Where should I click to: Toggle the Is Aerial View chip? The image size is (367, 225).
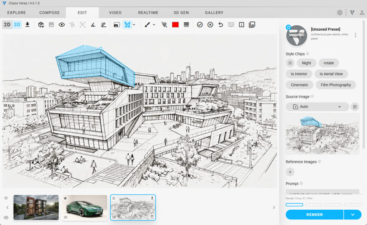331,74
